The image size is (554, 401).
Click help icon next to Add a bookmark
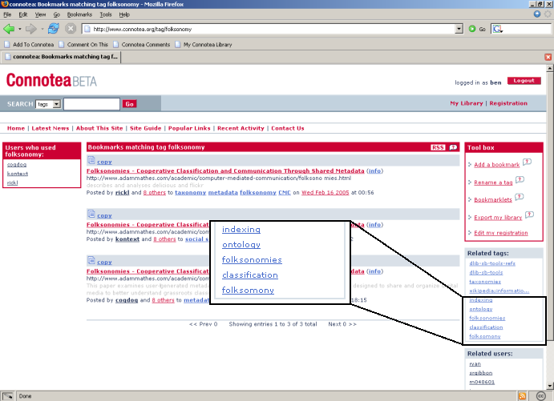click(527, 162)
